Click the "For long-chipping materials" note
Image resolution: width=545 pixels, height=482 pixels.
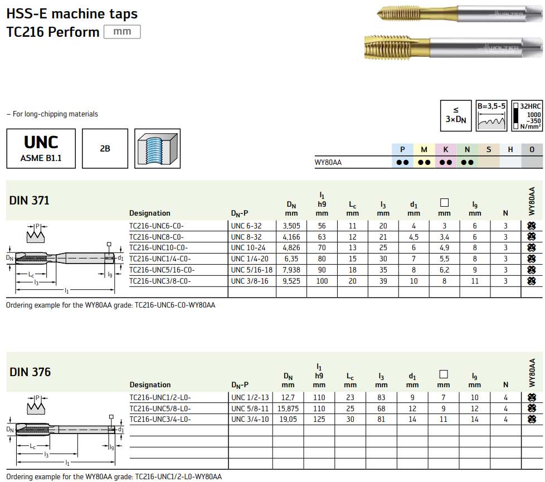click(x=52, y=114)
